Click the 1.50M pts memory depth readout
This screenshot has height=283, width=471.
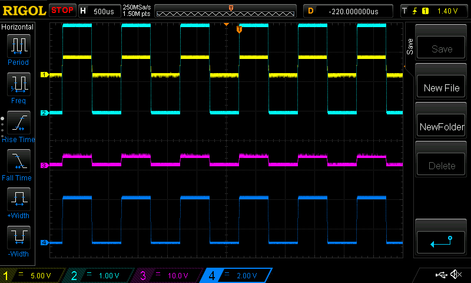click(137, 14)
